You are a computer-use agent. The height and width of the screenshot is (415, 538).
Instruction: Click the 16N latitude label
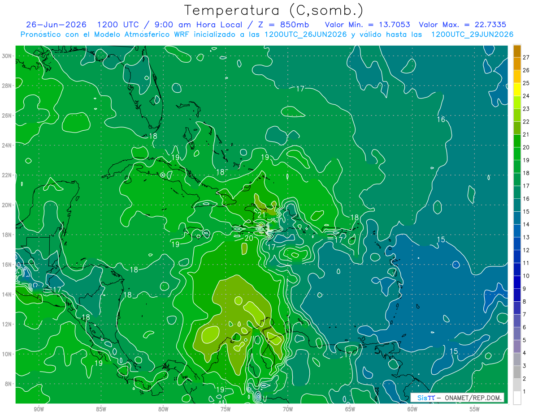8,265
